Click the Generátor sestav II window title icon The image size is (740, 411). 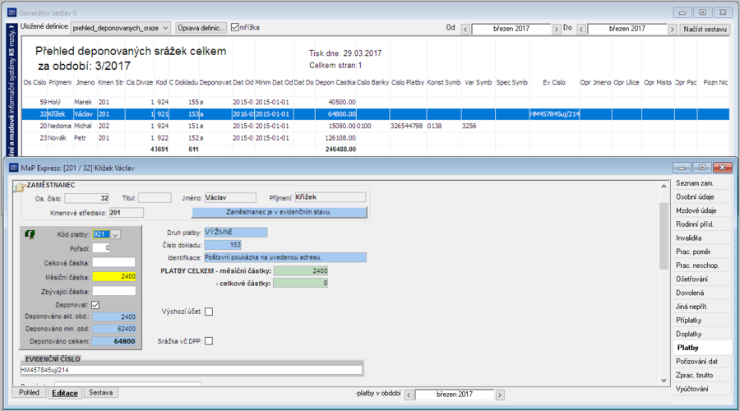click(12, 12)
